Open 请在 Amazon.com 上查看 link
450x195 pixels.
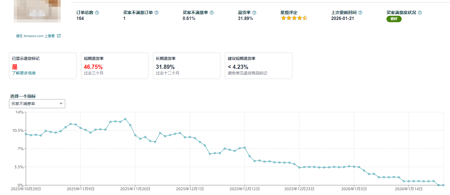click(35, 36)
